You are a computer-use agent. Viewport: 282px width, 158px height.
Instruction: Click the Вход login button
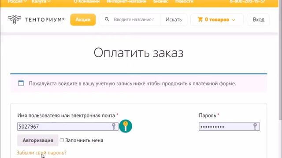(x=259, y=19)
